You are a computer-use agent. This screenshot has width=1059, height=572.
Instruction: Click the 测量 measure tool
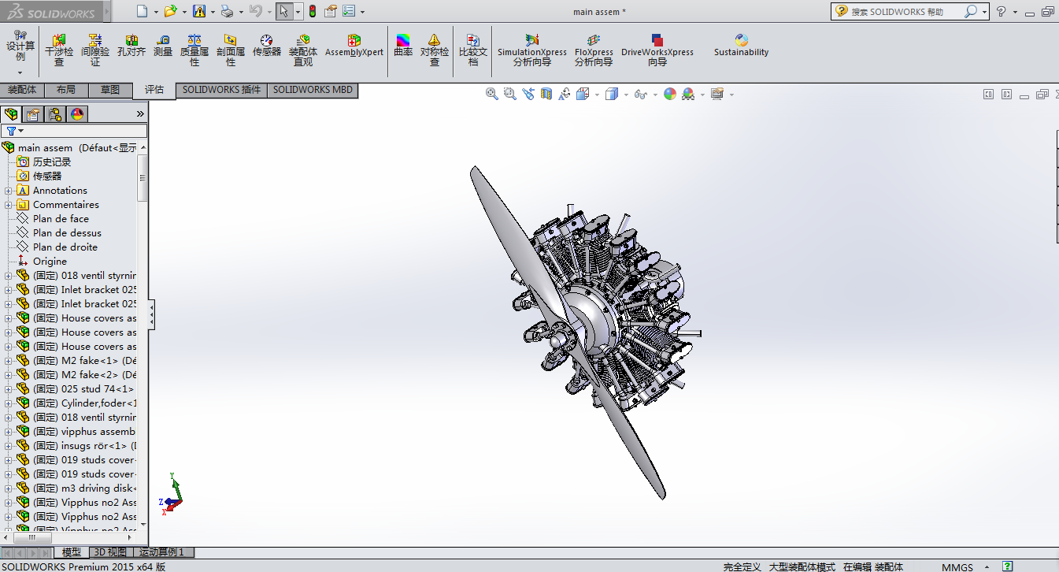(x=163, y=46)
